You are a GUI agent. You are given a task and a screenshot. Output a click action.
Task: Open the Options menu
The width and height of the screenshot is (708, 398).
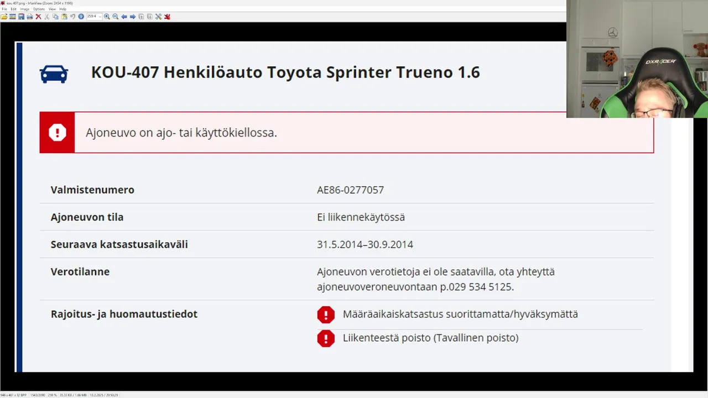coord(39,9)
